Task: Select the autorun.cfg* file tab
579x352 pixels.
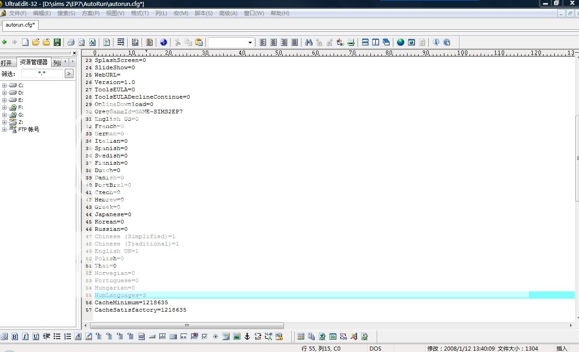Action: 20,24
